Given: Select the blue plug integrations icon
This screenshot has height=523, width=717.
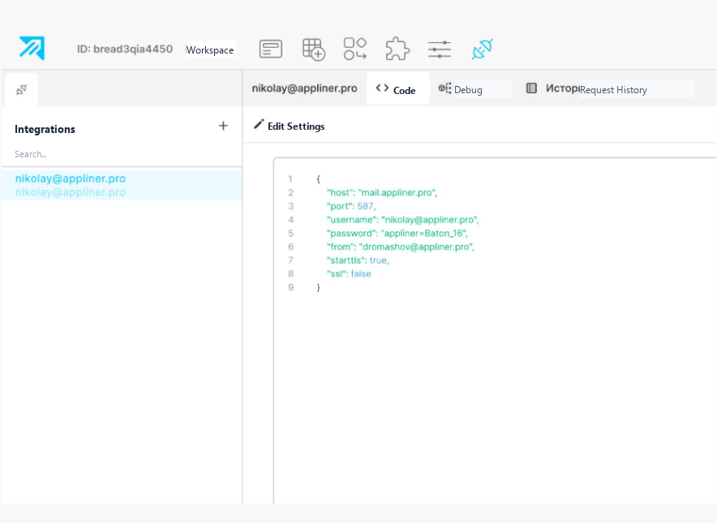Looking at the screenshot, I should click(x=482, y=49).
